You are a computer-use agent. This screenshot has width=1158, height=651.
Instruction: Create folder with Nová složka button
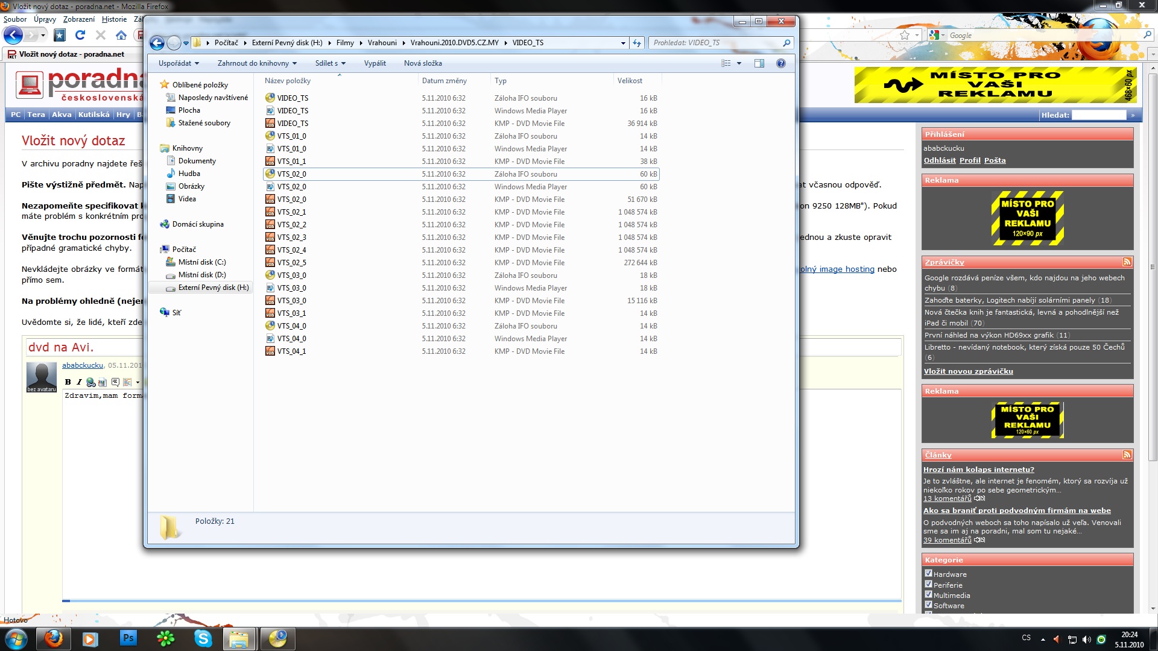click(423, 63)
